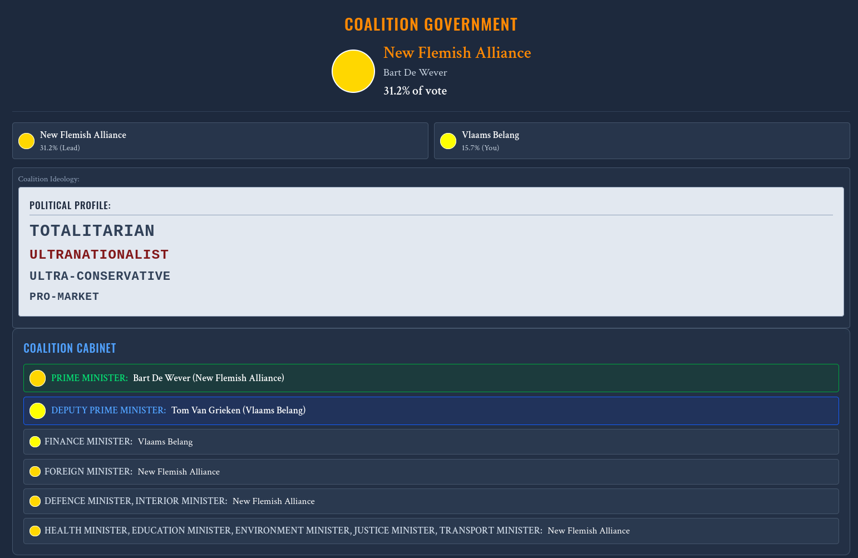
Task: Open the Coalition Government header
Action: (x=431, y=24)
